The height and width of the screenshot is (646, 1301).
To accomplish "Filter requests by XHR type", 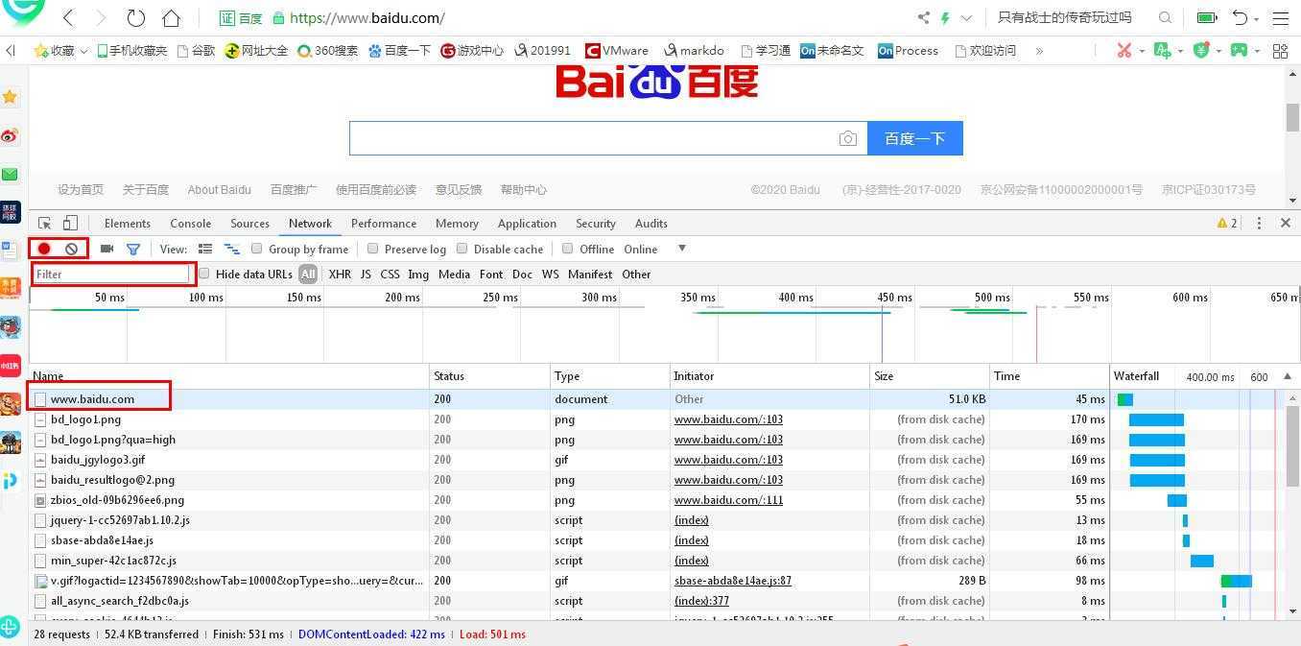I will 340,274.
